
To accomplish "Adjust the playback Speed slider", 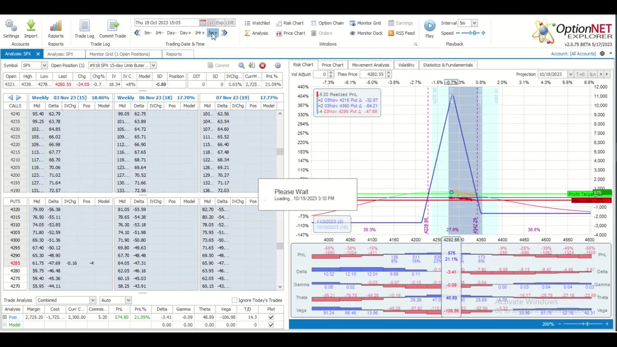I will (471, 33).
